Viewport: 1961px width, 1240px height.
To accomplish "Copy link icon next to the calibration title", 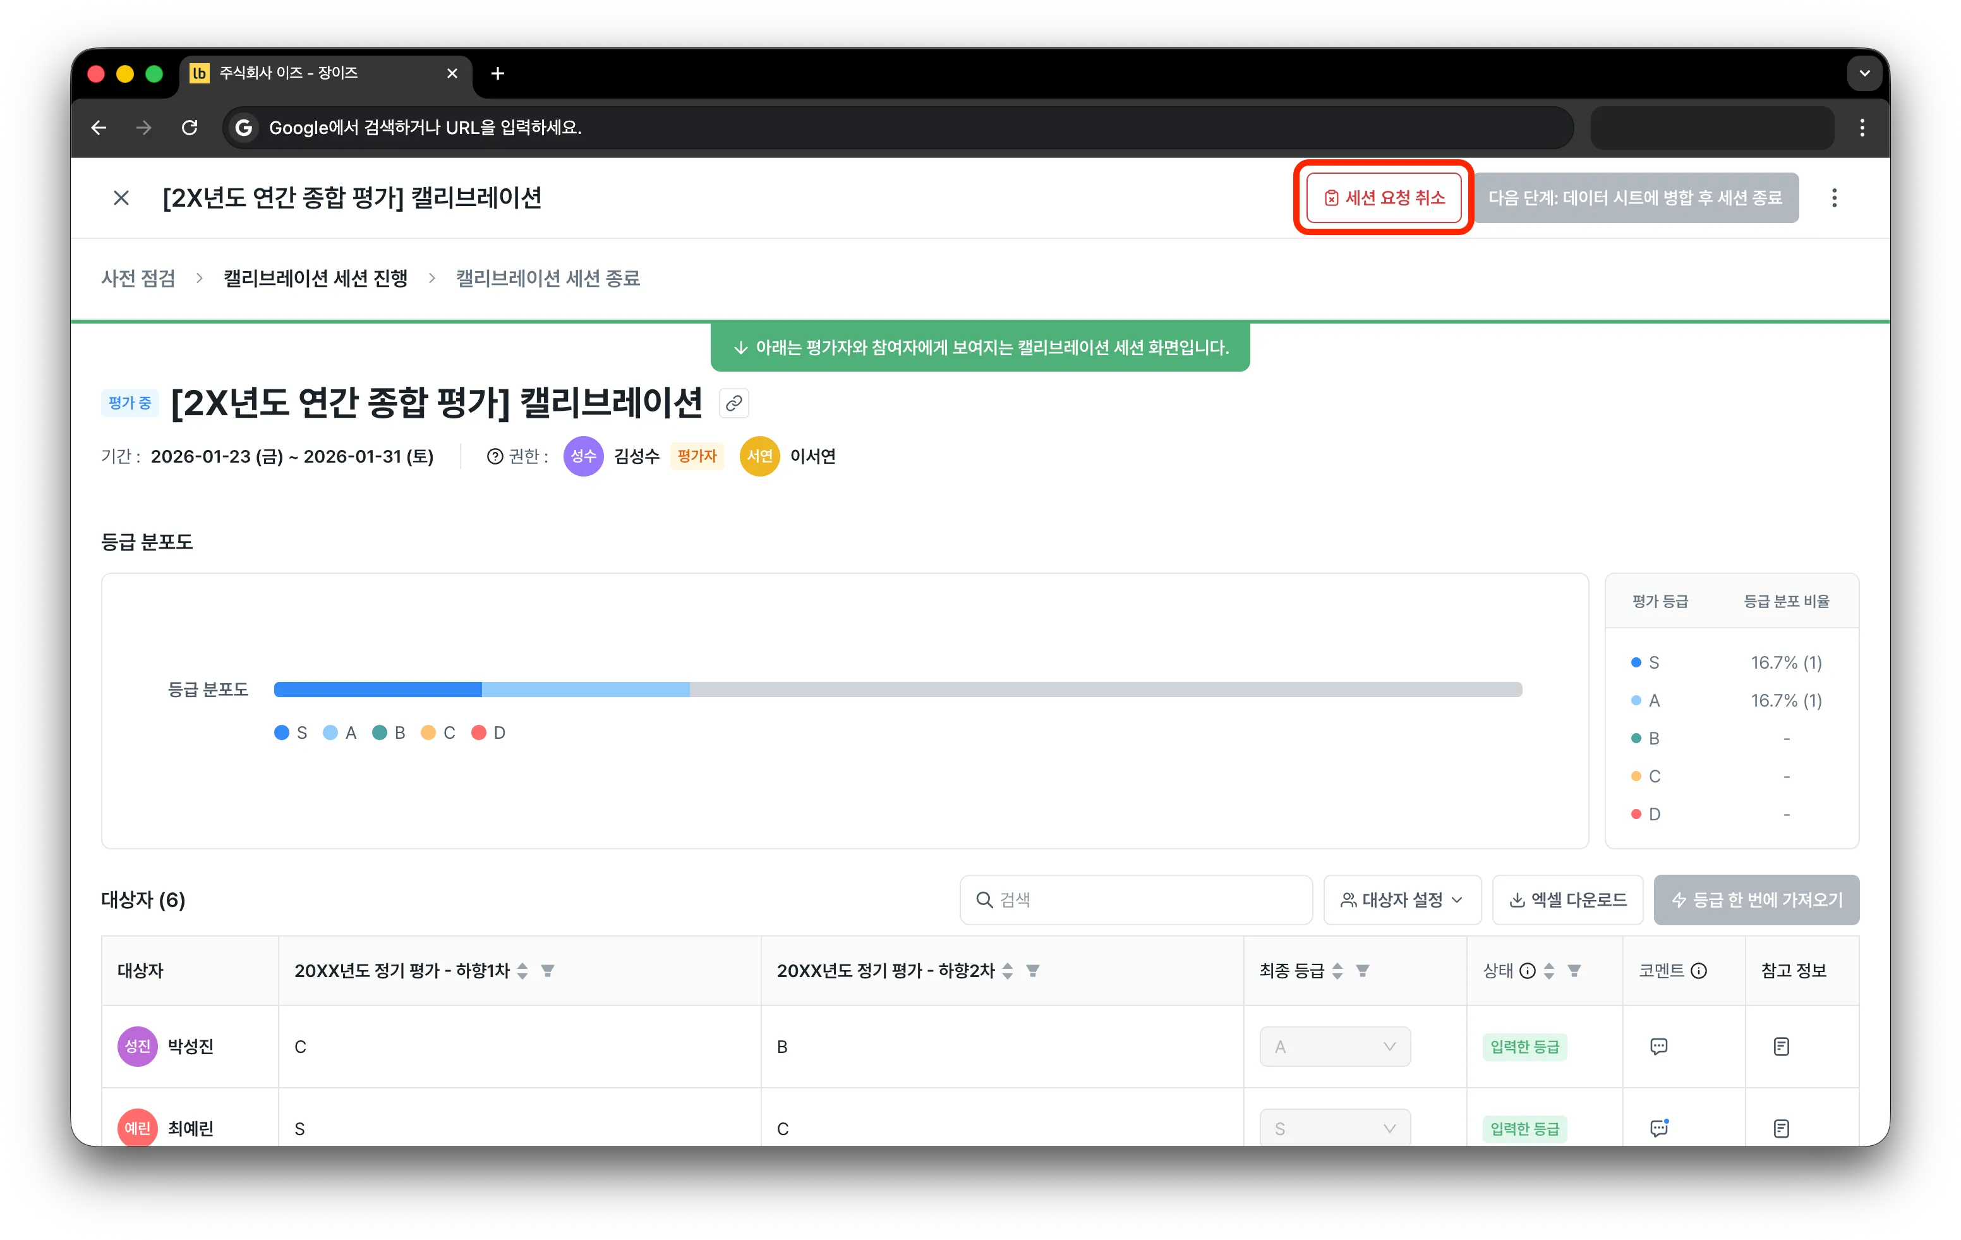I will click(x=733, y=403).
